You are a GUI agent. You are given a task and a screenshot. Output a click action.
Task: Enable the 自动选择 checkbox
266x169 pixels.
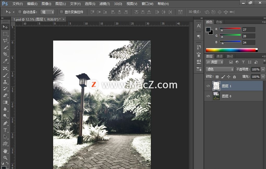tap(20, 12)
